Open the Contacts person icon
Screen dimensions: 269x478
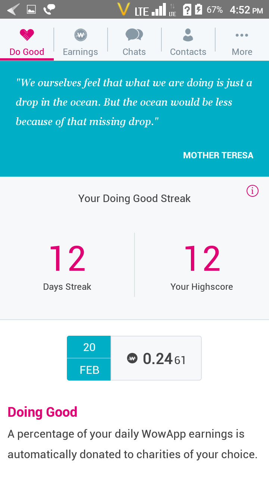[188, 35]
